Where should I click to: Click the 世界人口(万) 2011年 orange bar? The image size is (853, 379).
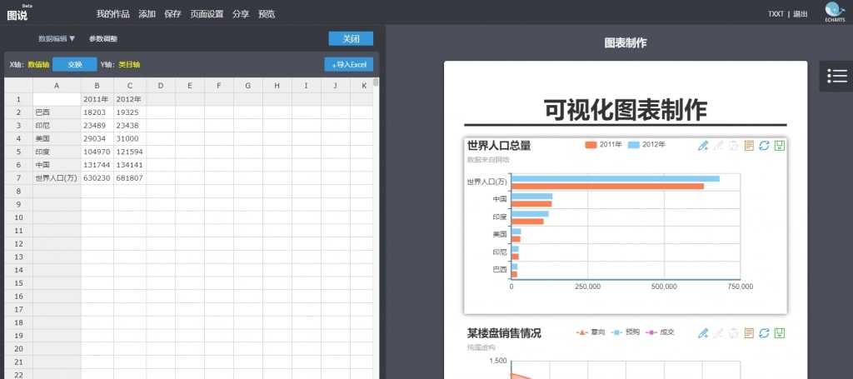607,186
